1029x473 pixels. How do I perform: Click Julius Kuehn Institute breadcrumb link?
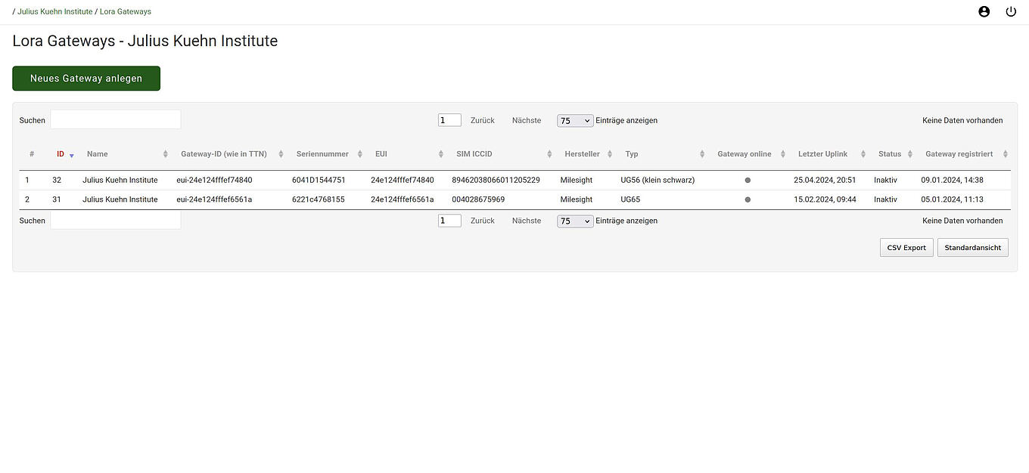point(55,11)
